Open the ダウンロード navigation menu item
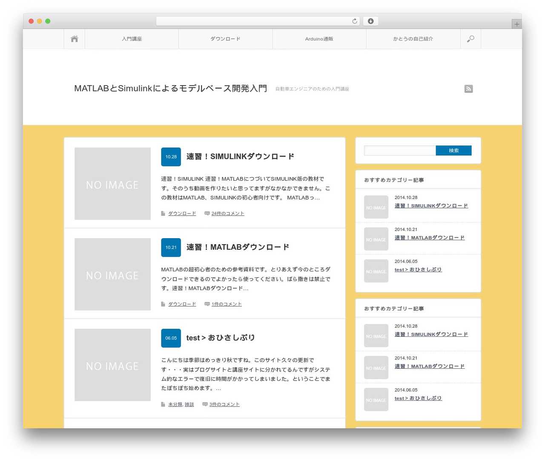The image size is (545, 461). click(225, 39)
